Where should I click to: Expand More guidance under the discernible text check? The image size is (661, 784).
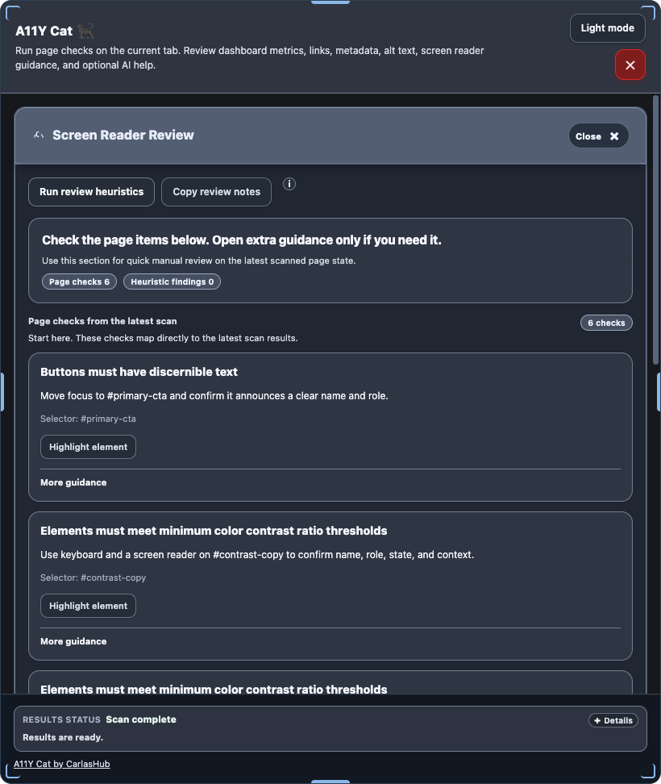point(73,482)
